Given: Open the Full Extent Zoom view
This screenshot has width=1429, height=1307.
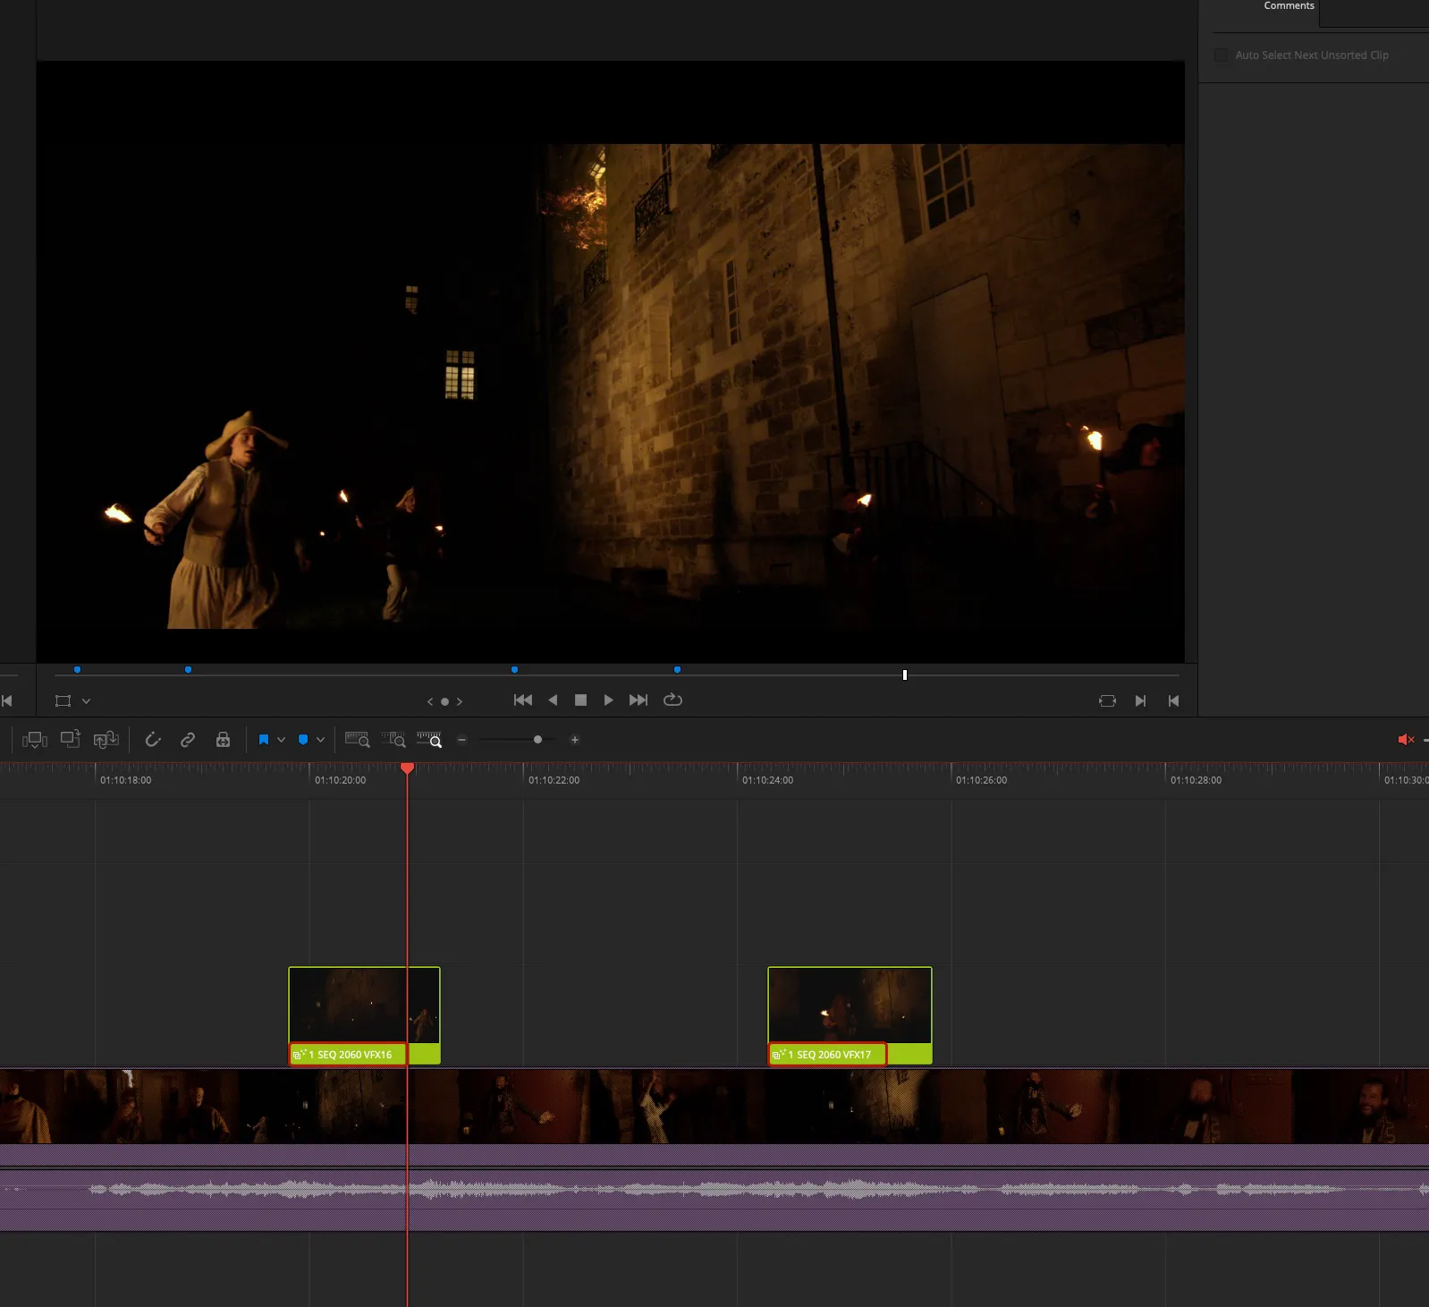Looking at the screenshot, I should coord(357,740).
